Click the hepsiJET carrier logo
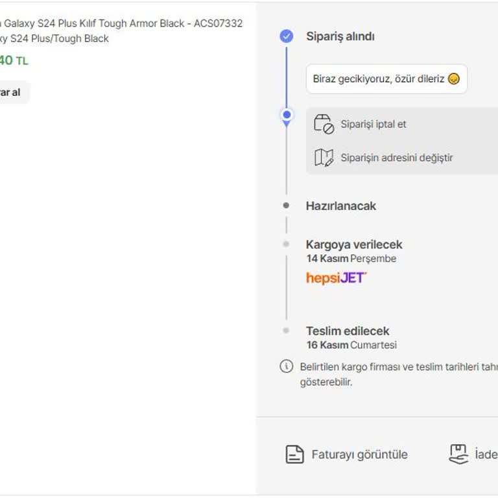 click(x=336, y=278)
